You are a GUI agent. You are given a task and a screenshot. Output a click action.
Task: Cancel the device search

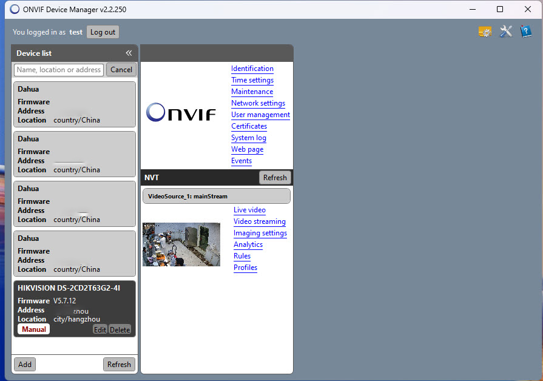[x=121, y=70]
